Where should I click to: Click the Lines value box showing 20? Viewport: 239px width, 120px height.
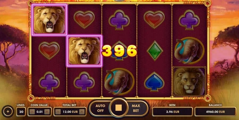click(21, 112)
